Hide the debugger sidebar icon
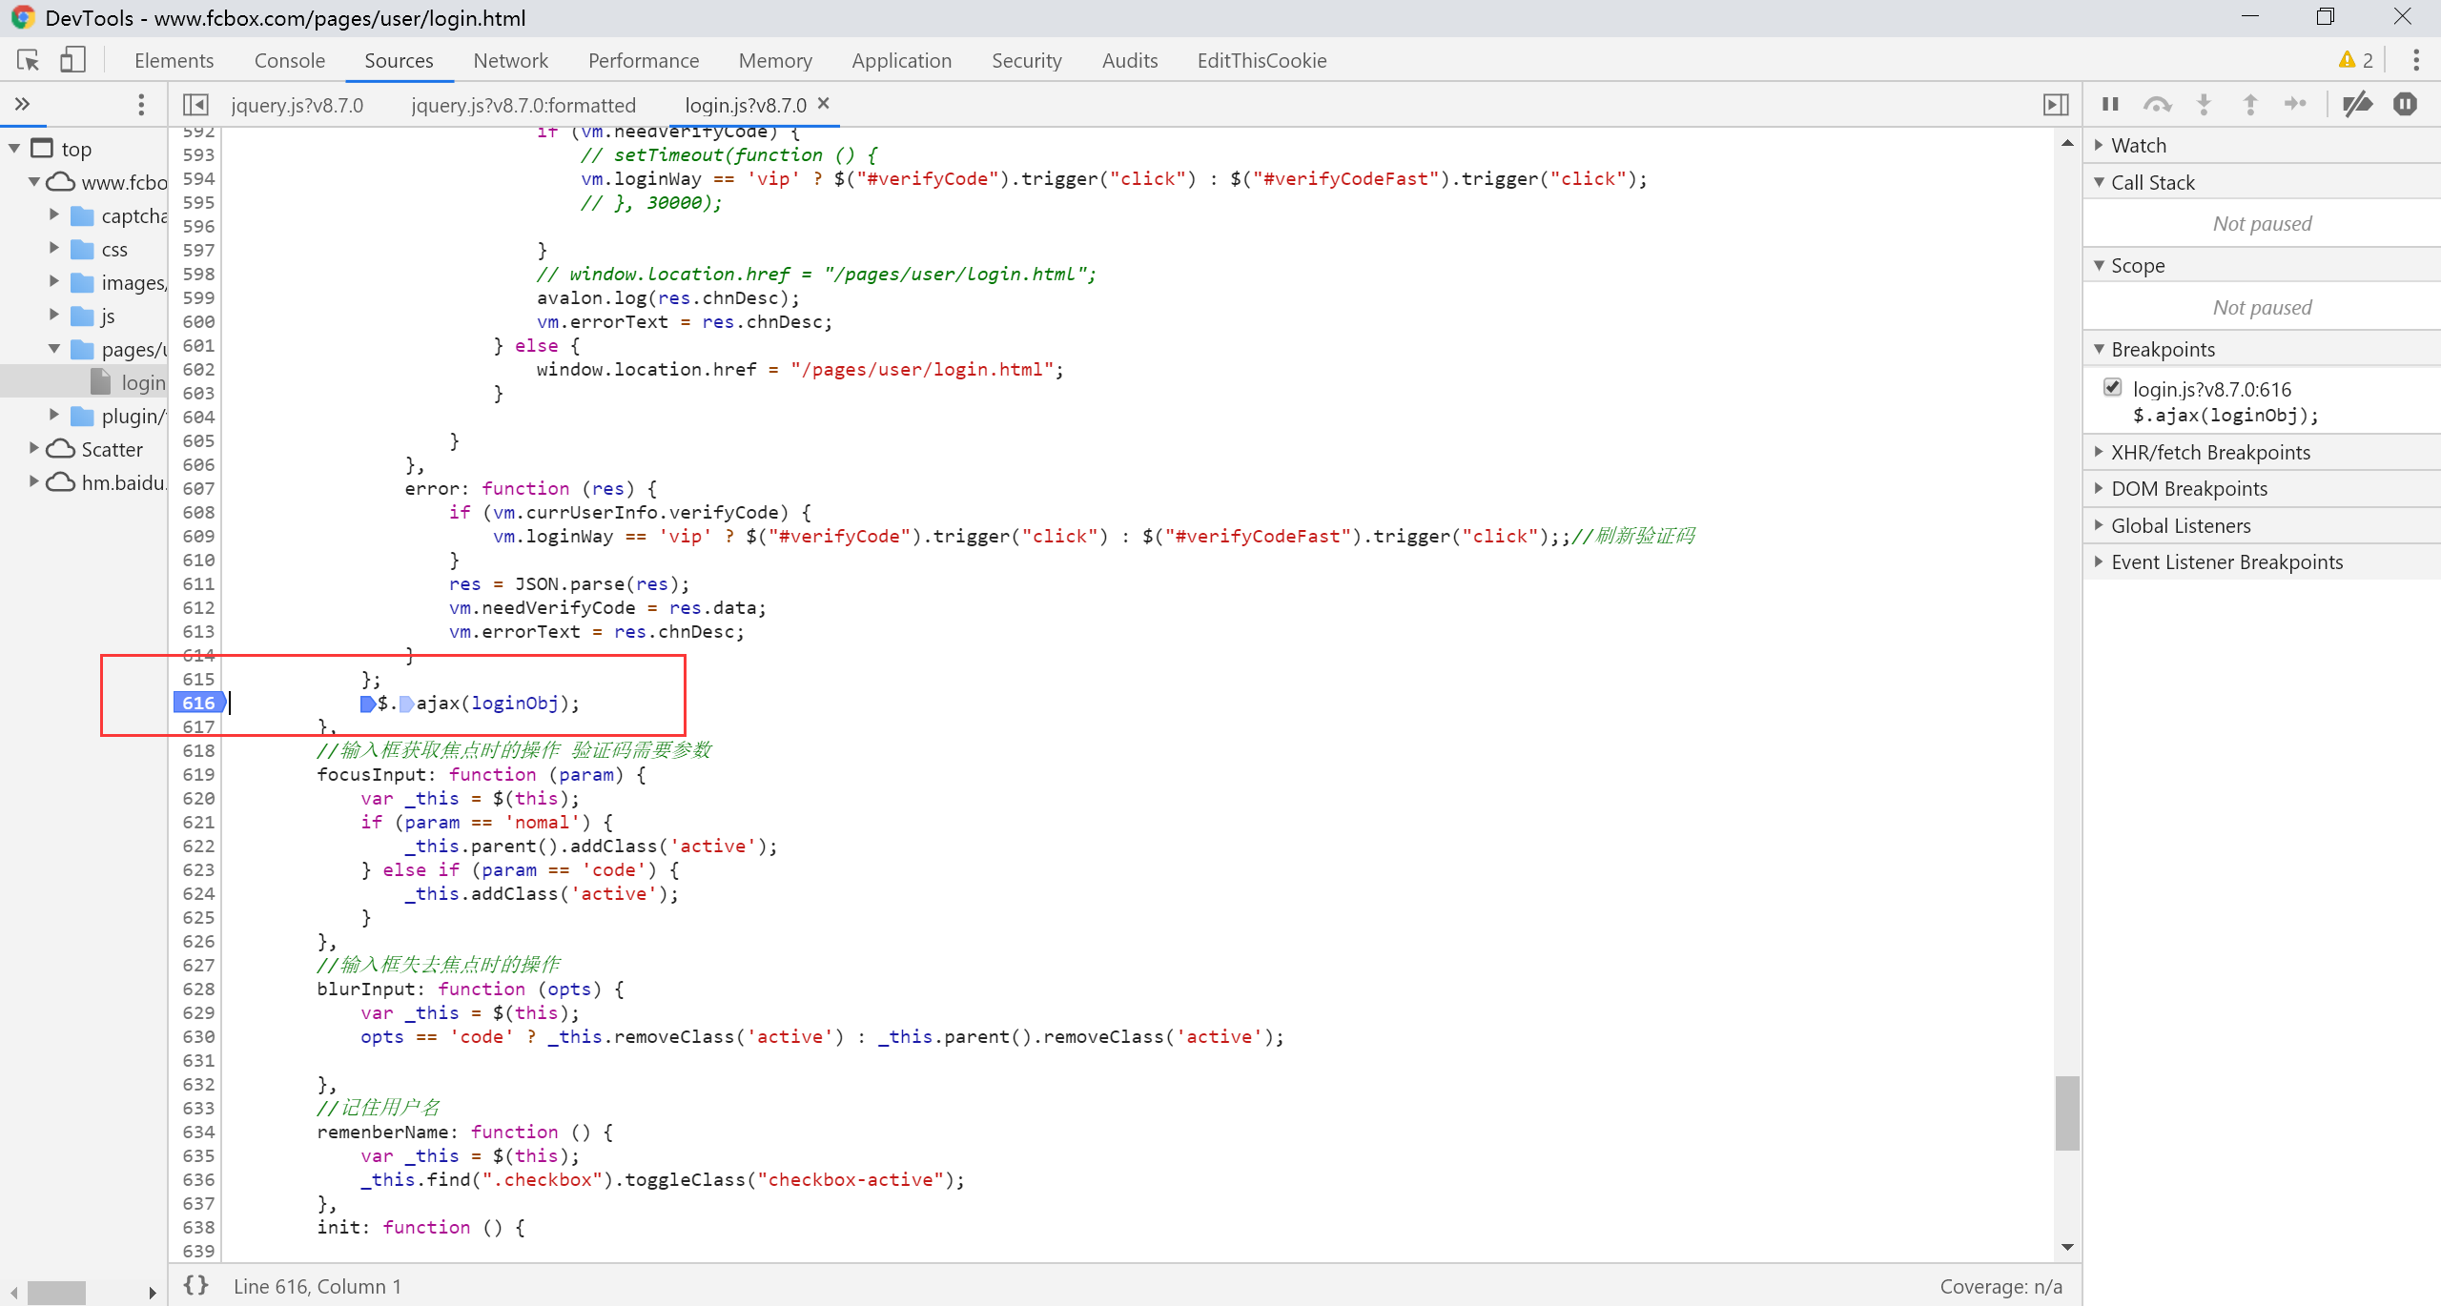This screenshot has width=2441, height=1306. coord(2056,104)
